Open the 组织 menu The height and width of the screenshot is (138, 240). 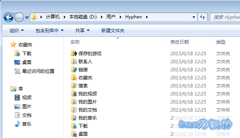coord(16,31)
